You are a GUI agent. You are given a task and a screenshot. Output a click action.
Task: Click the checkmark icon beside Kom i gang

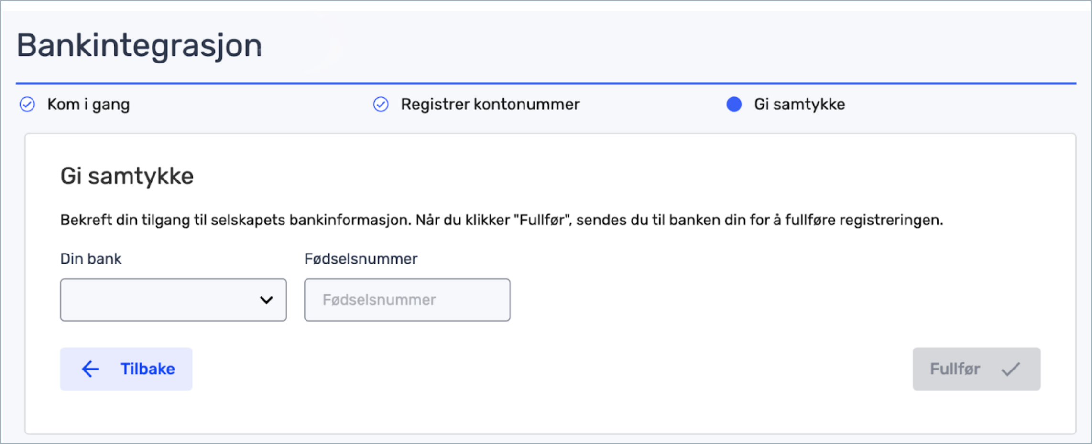click(x=27, y=104)
